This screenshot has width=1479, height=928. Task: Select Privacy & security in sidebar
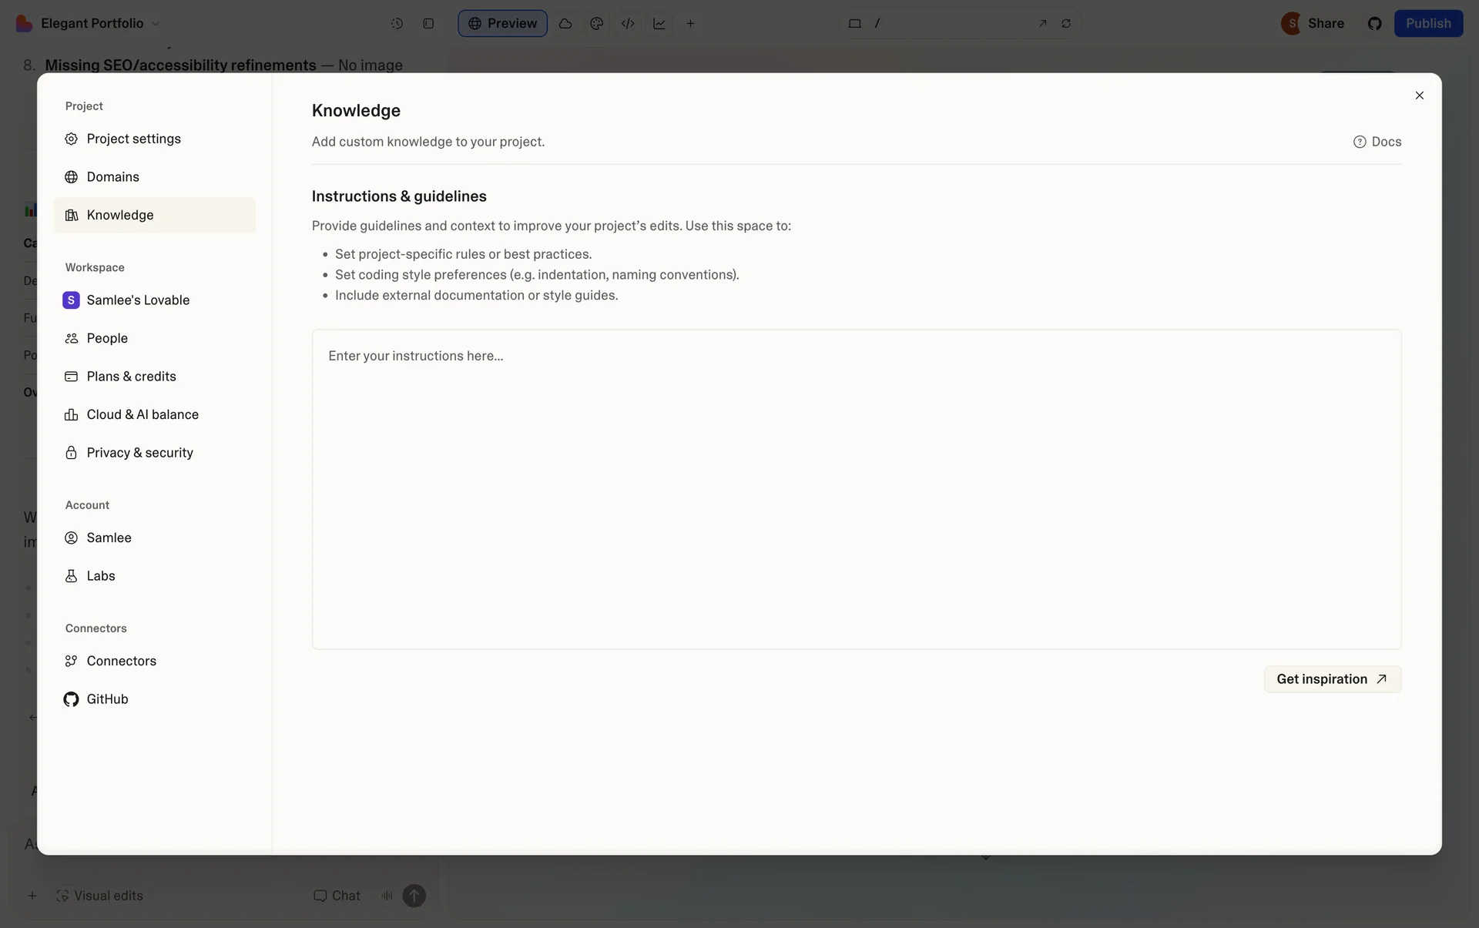tap(139, 453)
